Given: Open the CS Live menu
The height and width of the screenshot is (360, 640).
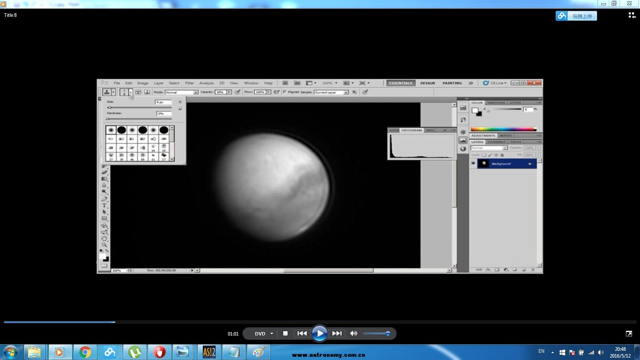Looking at the screenshot, I should 495,83.
